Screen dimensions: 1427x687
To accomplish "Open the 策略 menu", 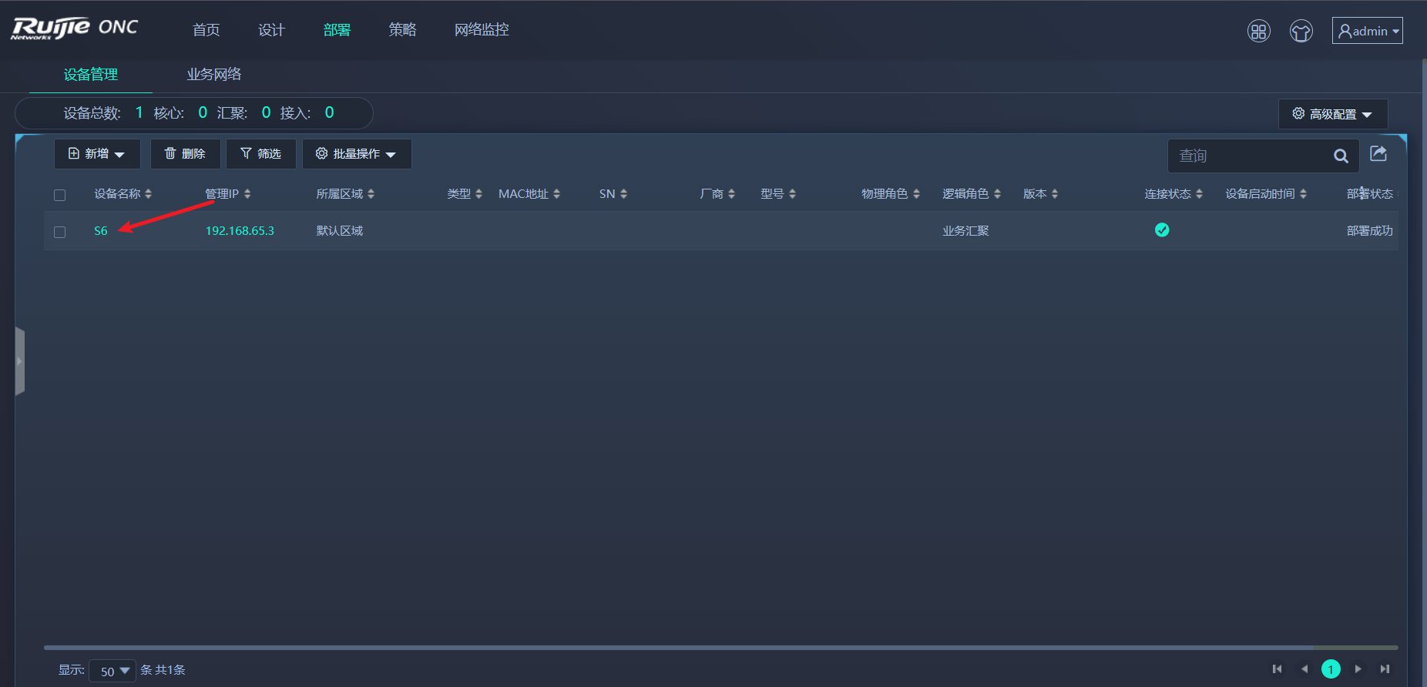I will tap(402, 30).
